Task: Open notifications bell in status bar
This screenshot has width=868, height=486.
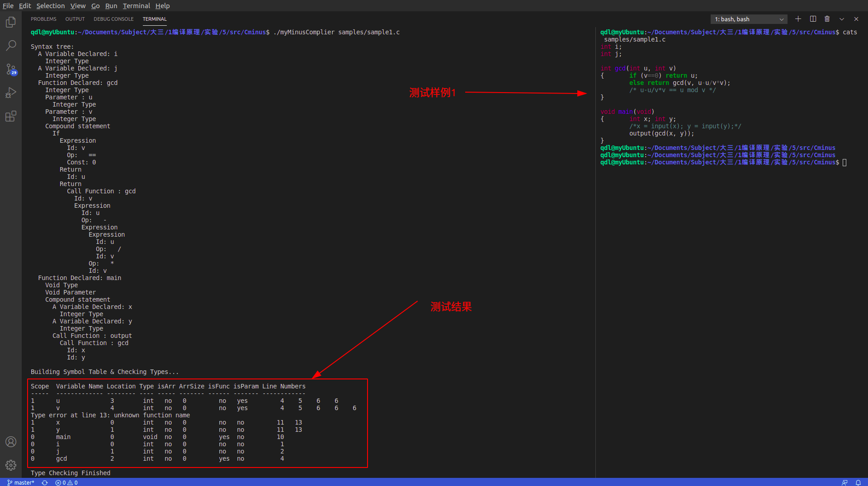Action: click(858, 482)
